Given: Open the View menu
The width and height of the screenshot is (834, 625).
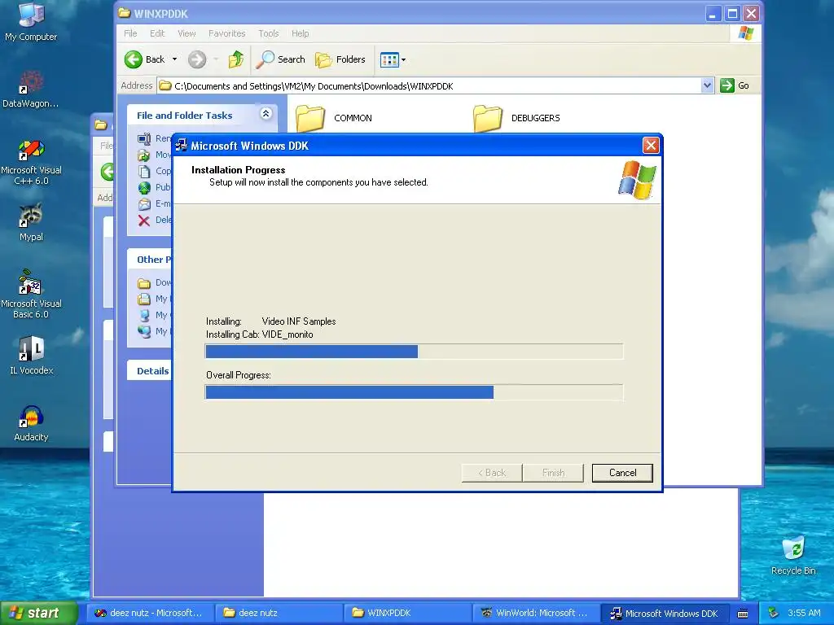Looking at the screenshot, I should (x=187, y=33).
